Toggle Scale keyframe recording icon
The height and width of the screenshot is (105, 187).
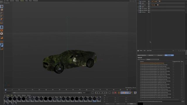click(124, 93)
